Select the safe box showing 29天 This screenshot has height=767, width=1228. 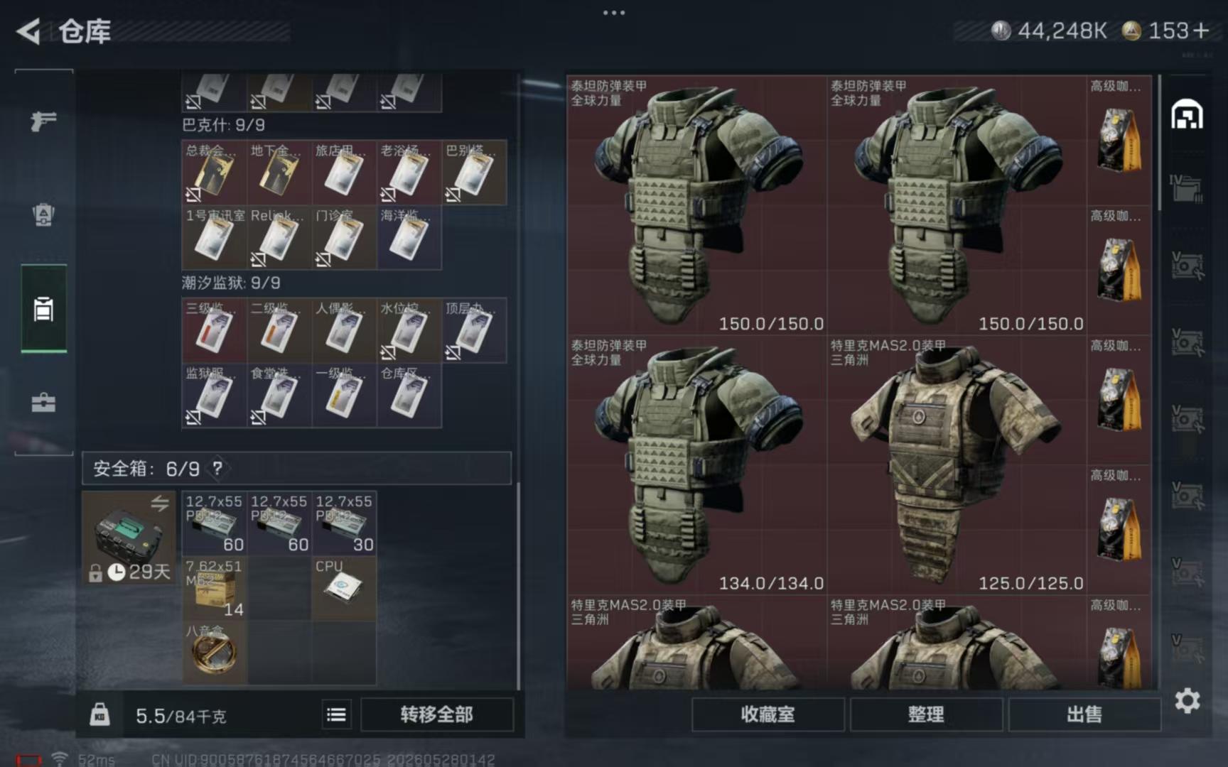129,538
